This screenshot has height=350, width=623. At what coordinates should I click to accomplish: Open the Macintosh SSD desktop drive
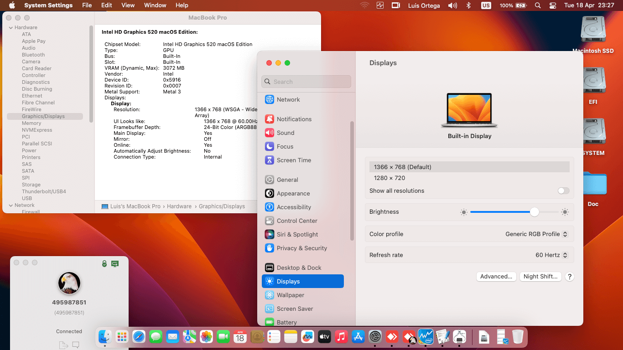click(593, 35)
